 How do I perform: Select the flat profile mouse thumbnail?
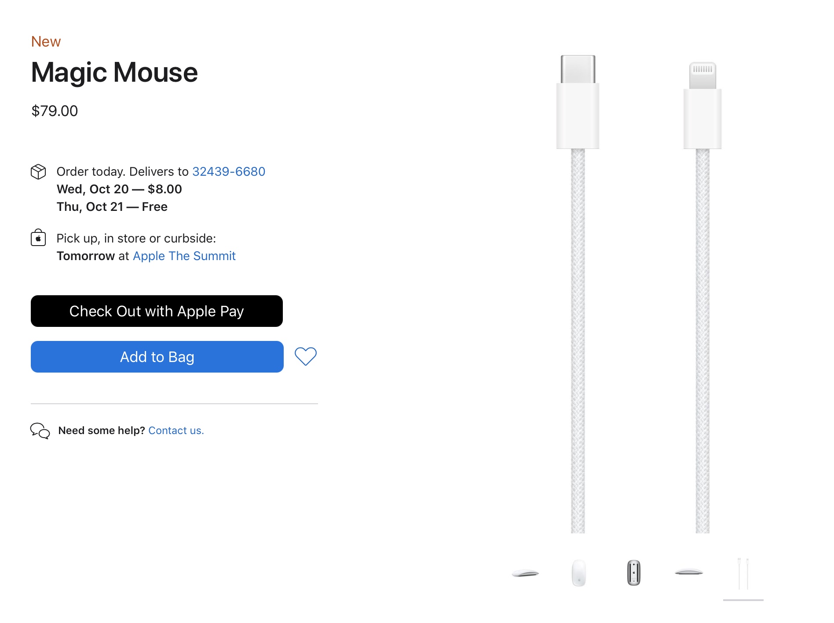coord(689,572)
